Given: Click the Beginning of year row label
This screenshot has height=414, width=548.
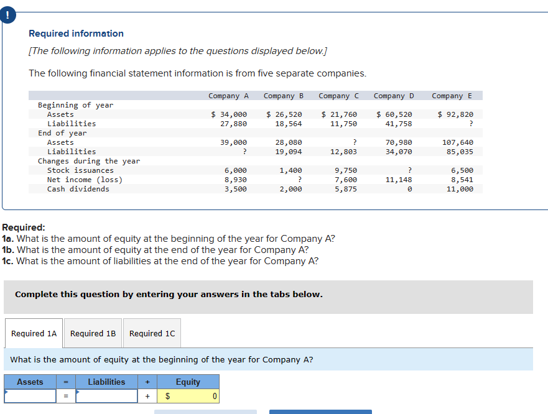Looking at the screenshot, I should pos(75,105).
